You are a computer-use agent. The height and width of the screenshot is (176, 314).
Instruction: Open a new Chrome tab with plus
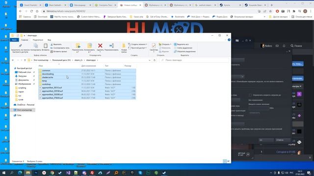click(x=271, y=5)
